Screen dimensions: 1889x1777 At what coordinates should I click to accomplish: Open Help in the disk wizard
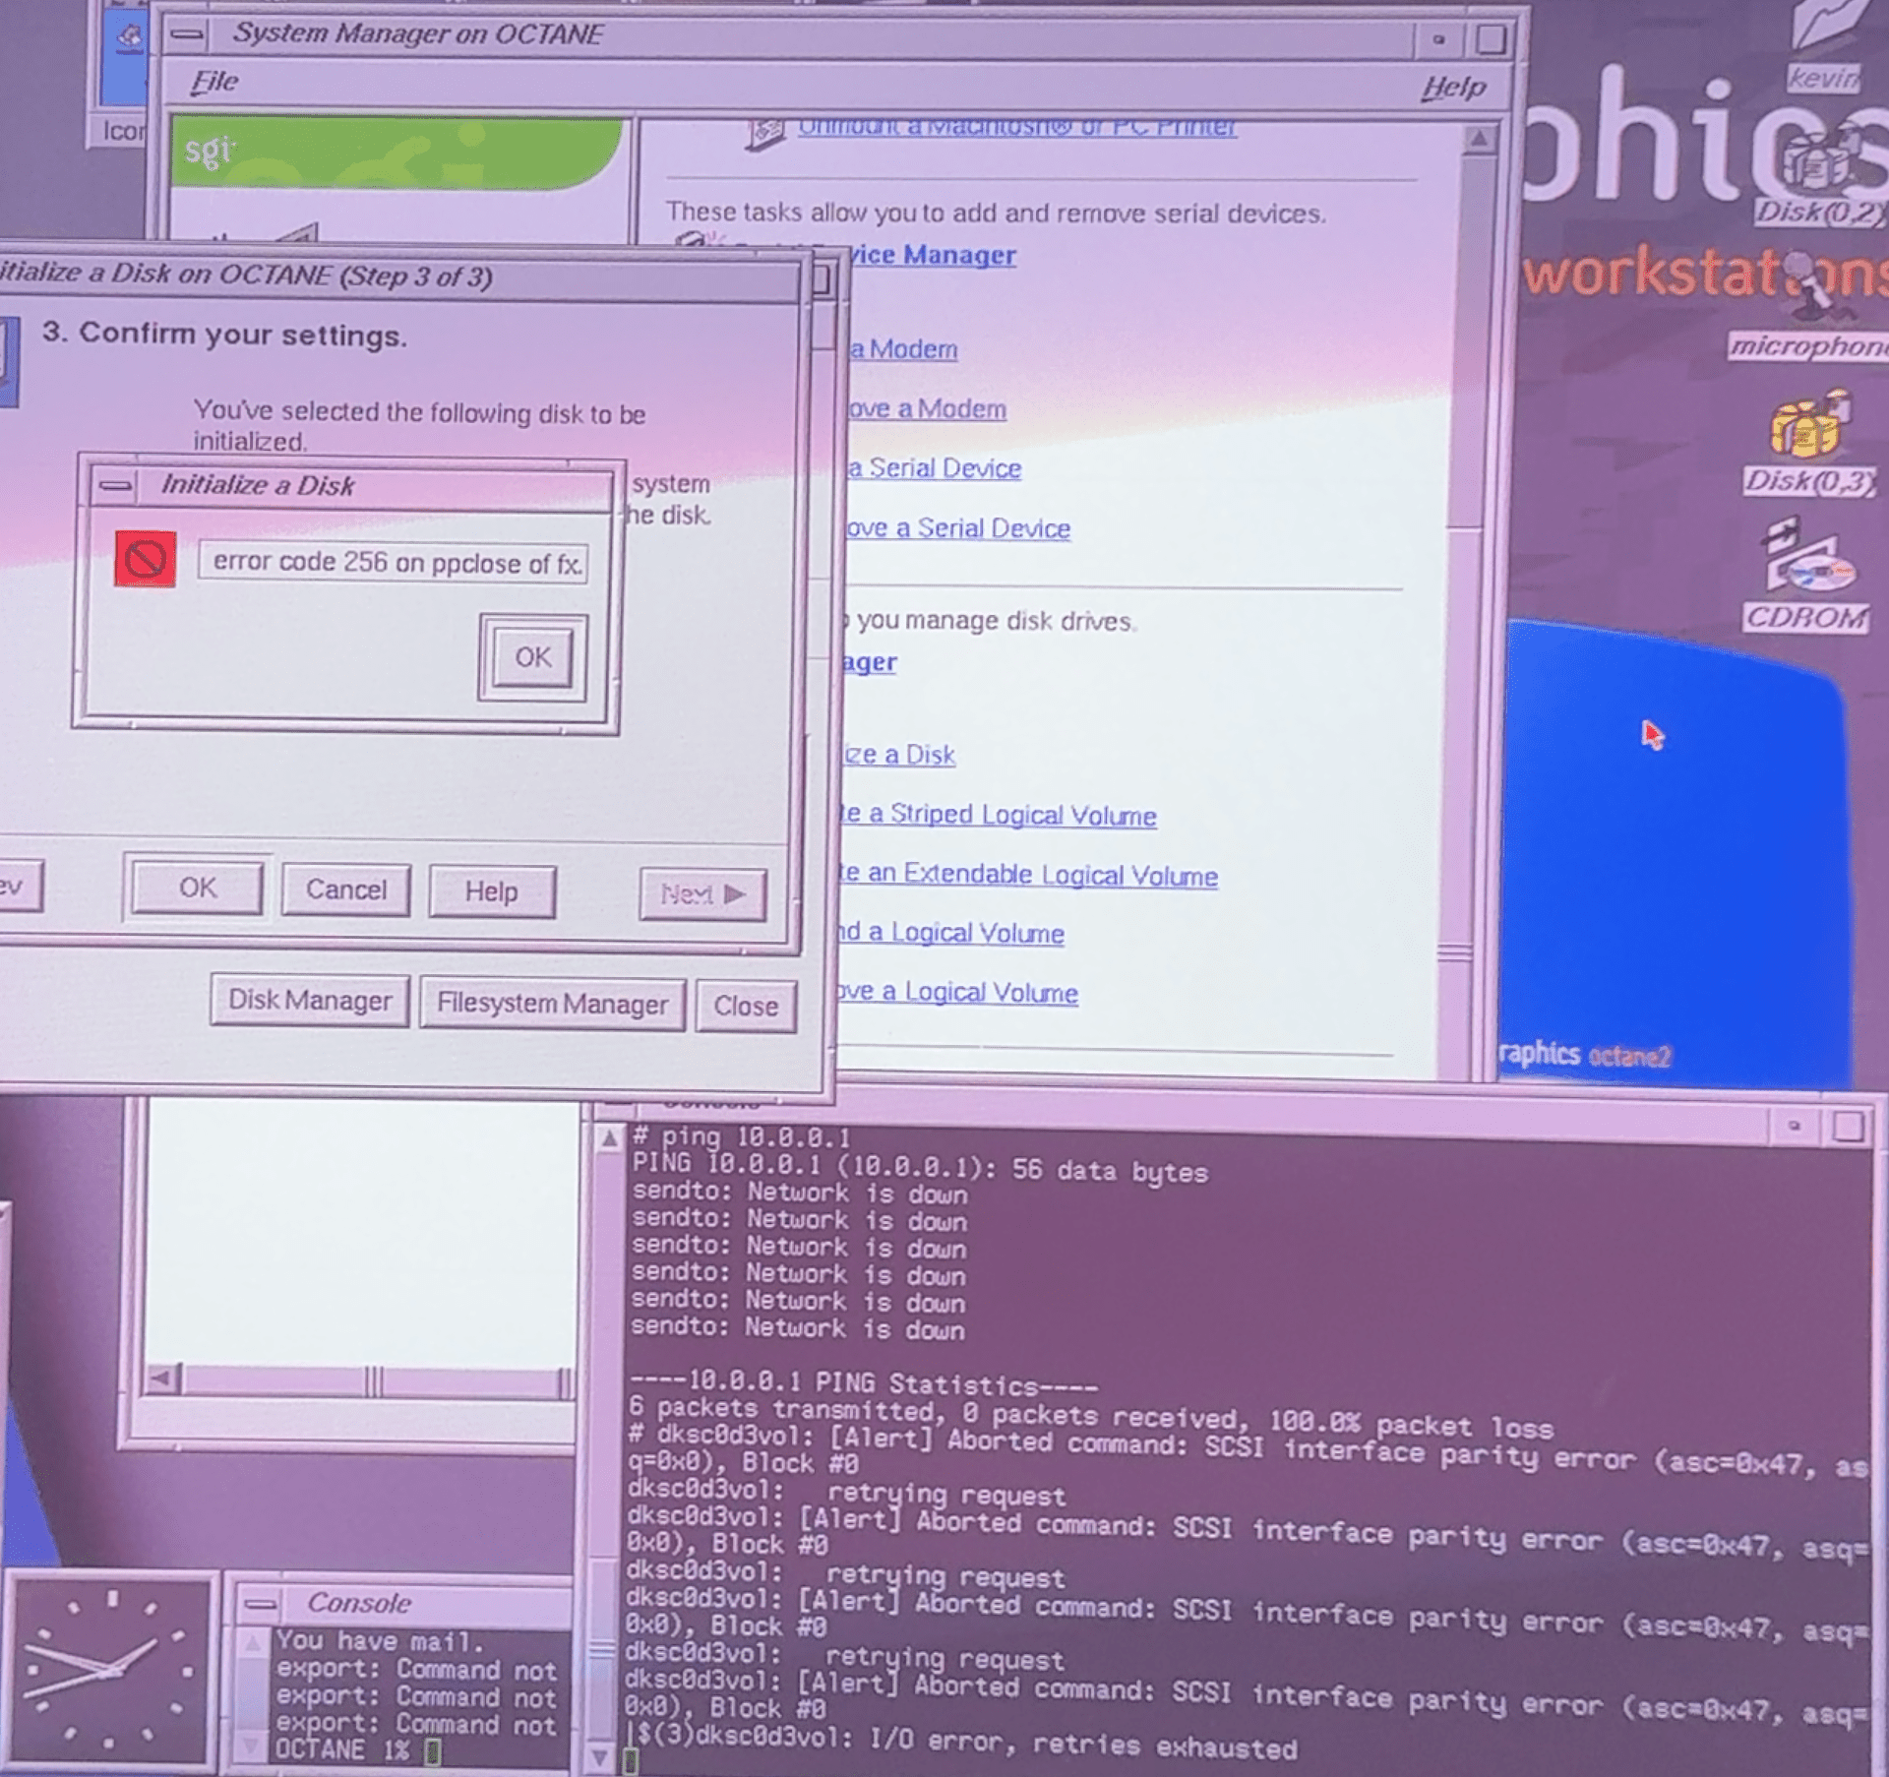(x=492, y=892)
